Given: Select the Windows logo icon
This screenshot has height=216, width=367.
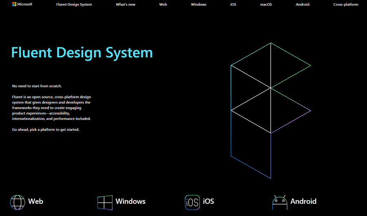Looking at the screenshot, I should coord(105,203).
